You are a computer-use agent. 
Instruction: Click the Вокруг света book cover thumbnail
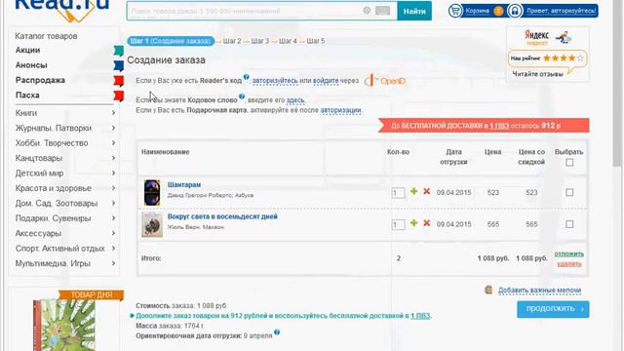pyautogui.click(x=152, y=224)
